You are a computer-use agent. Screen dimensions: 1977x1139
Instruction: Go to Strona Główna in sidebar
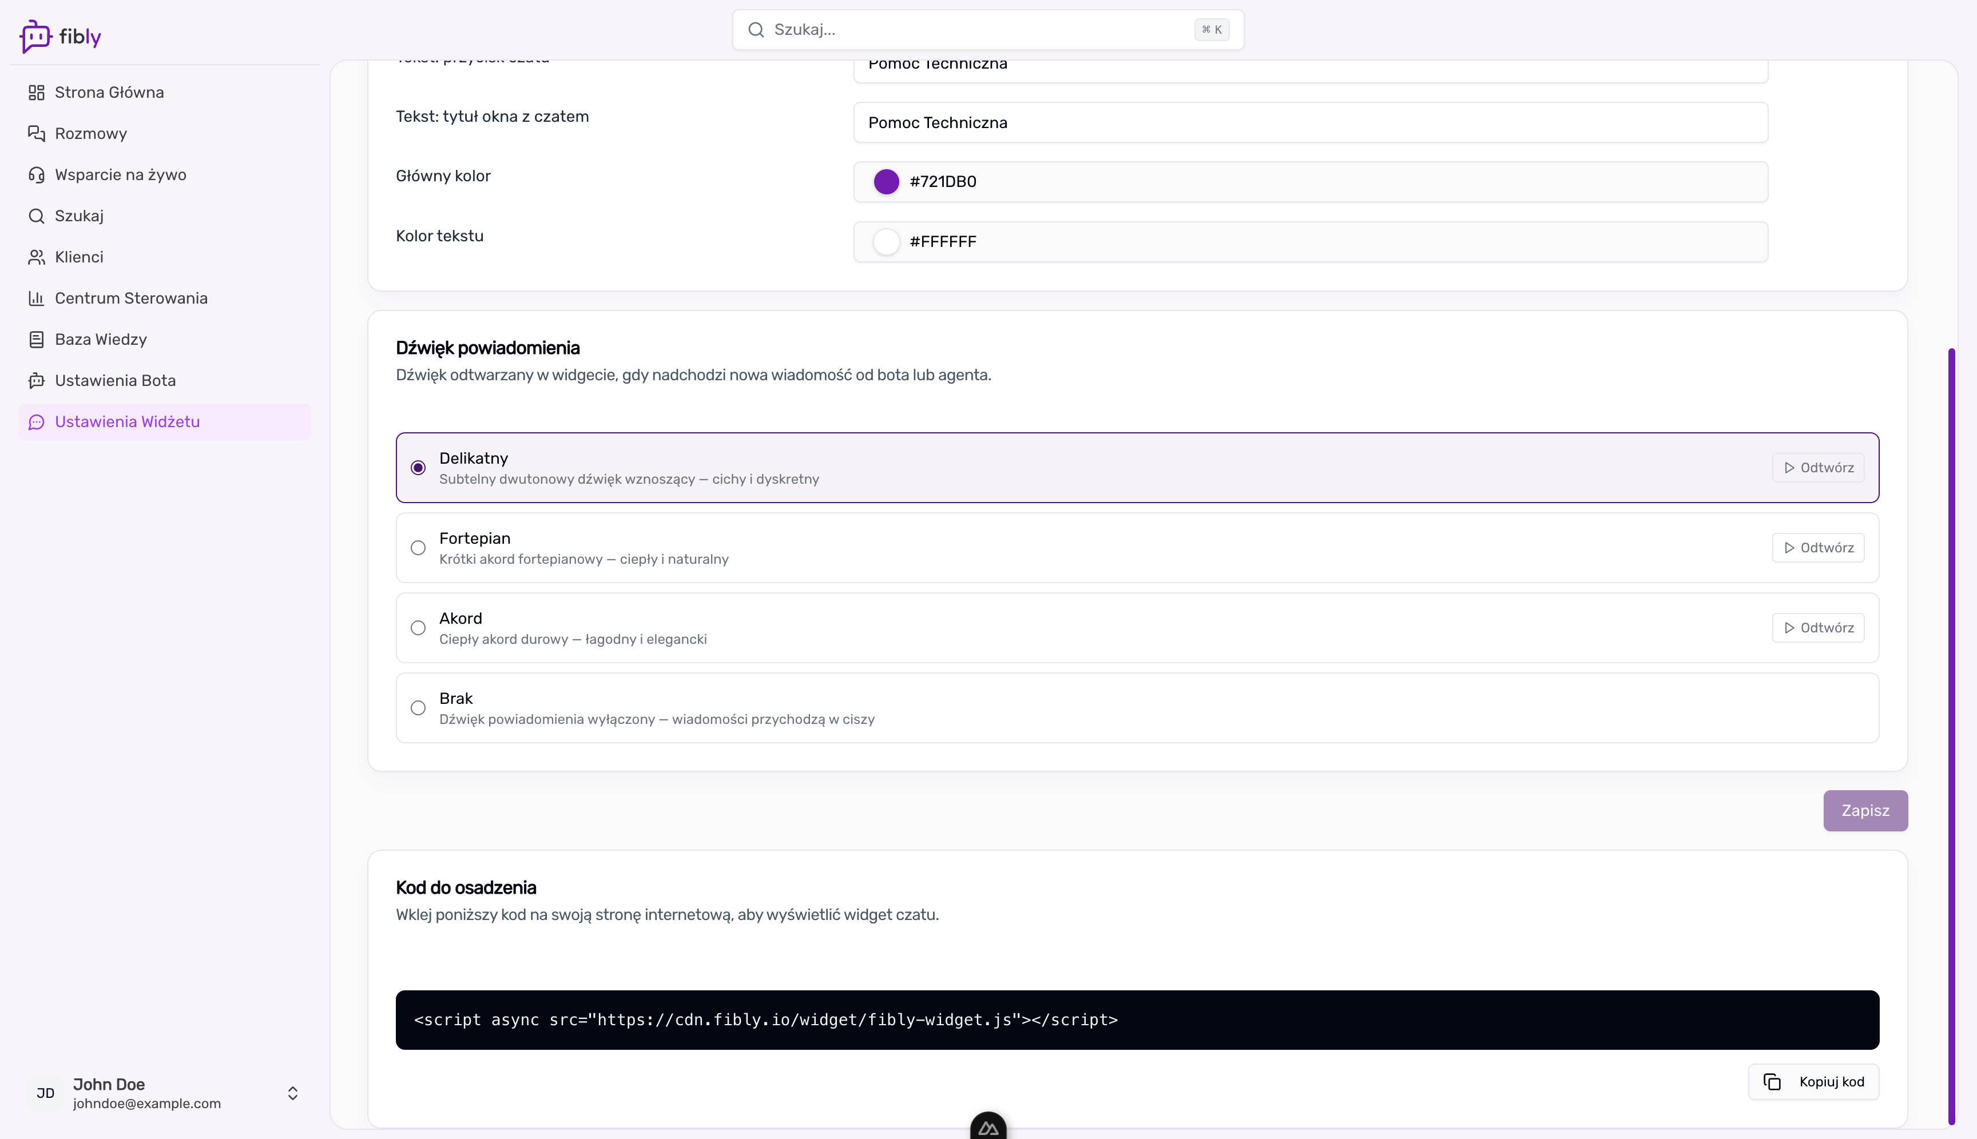click(x=109, y=92)
